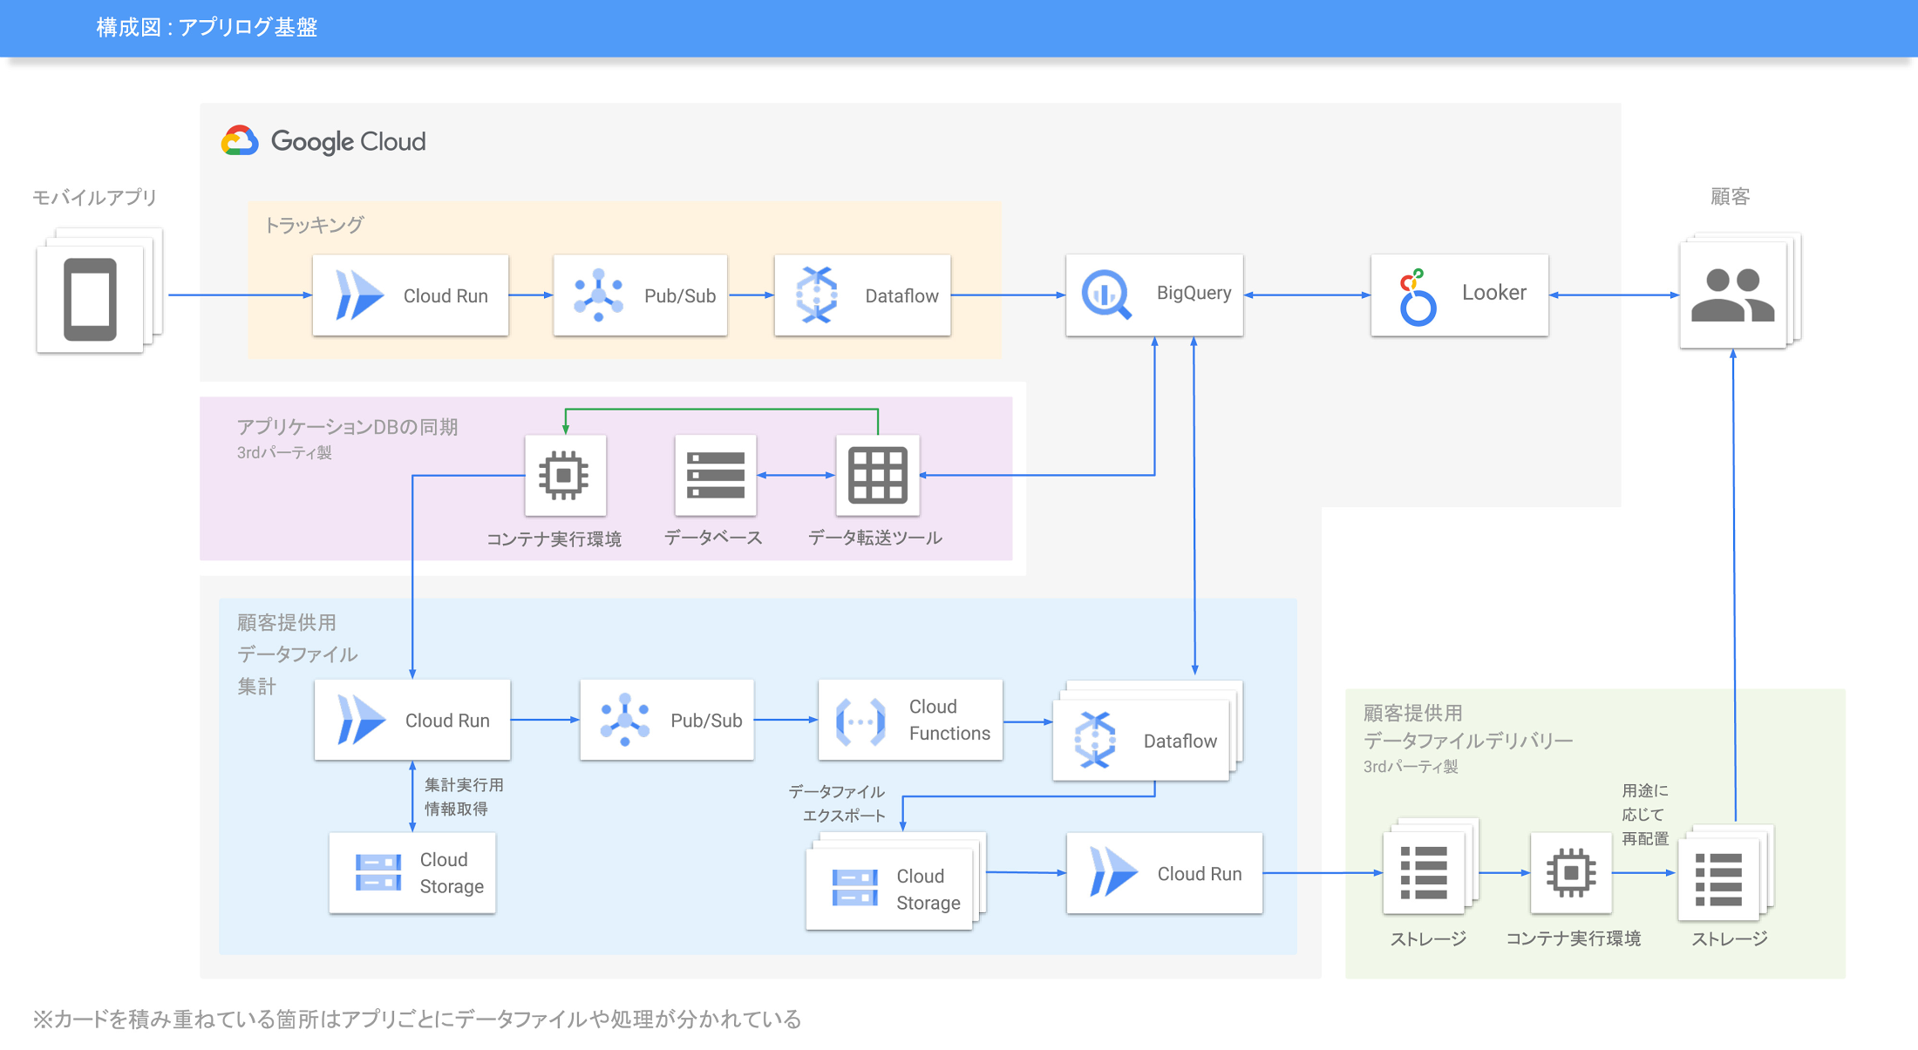1918x1050 pixels.
Task: Select Pub/Sub icon in the Tracking section
Action: pos(598,295)
